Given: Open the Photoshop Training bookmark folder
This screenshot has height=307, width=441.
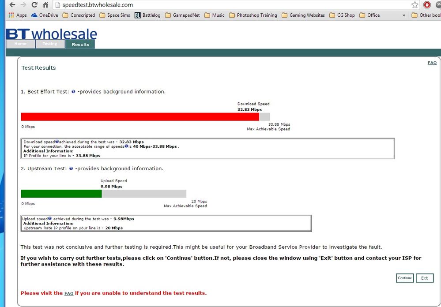Looking at the screenshot, I should 253,15.
